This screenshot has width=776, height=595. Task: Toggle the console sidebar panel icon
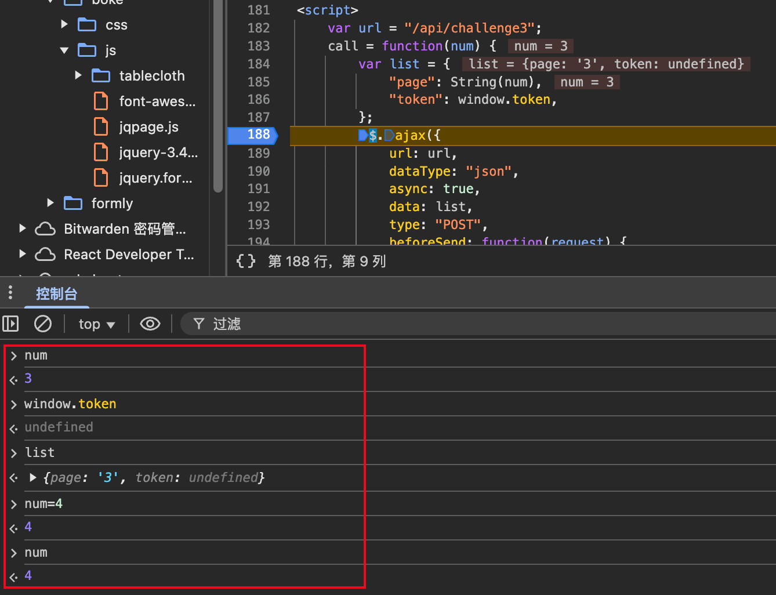coord(10,324)
